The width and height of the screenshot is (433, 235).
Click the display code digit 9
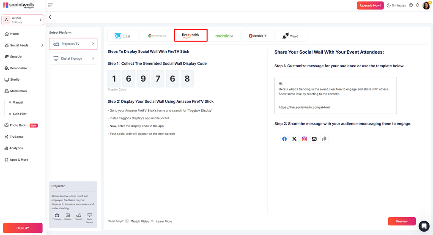143,79
